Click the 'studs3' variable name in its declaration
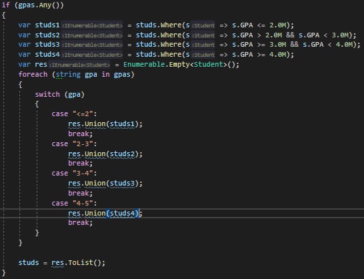This screenshot has width=364, height=279. (x=47, y=45)
